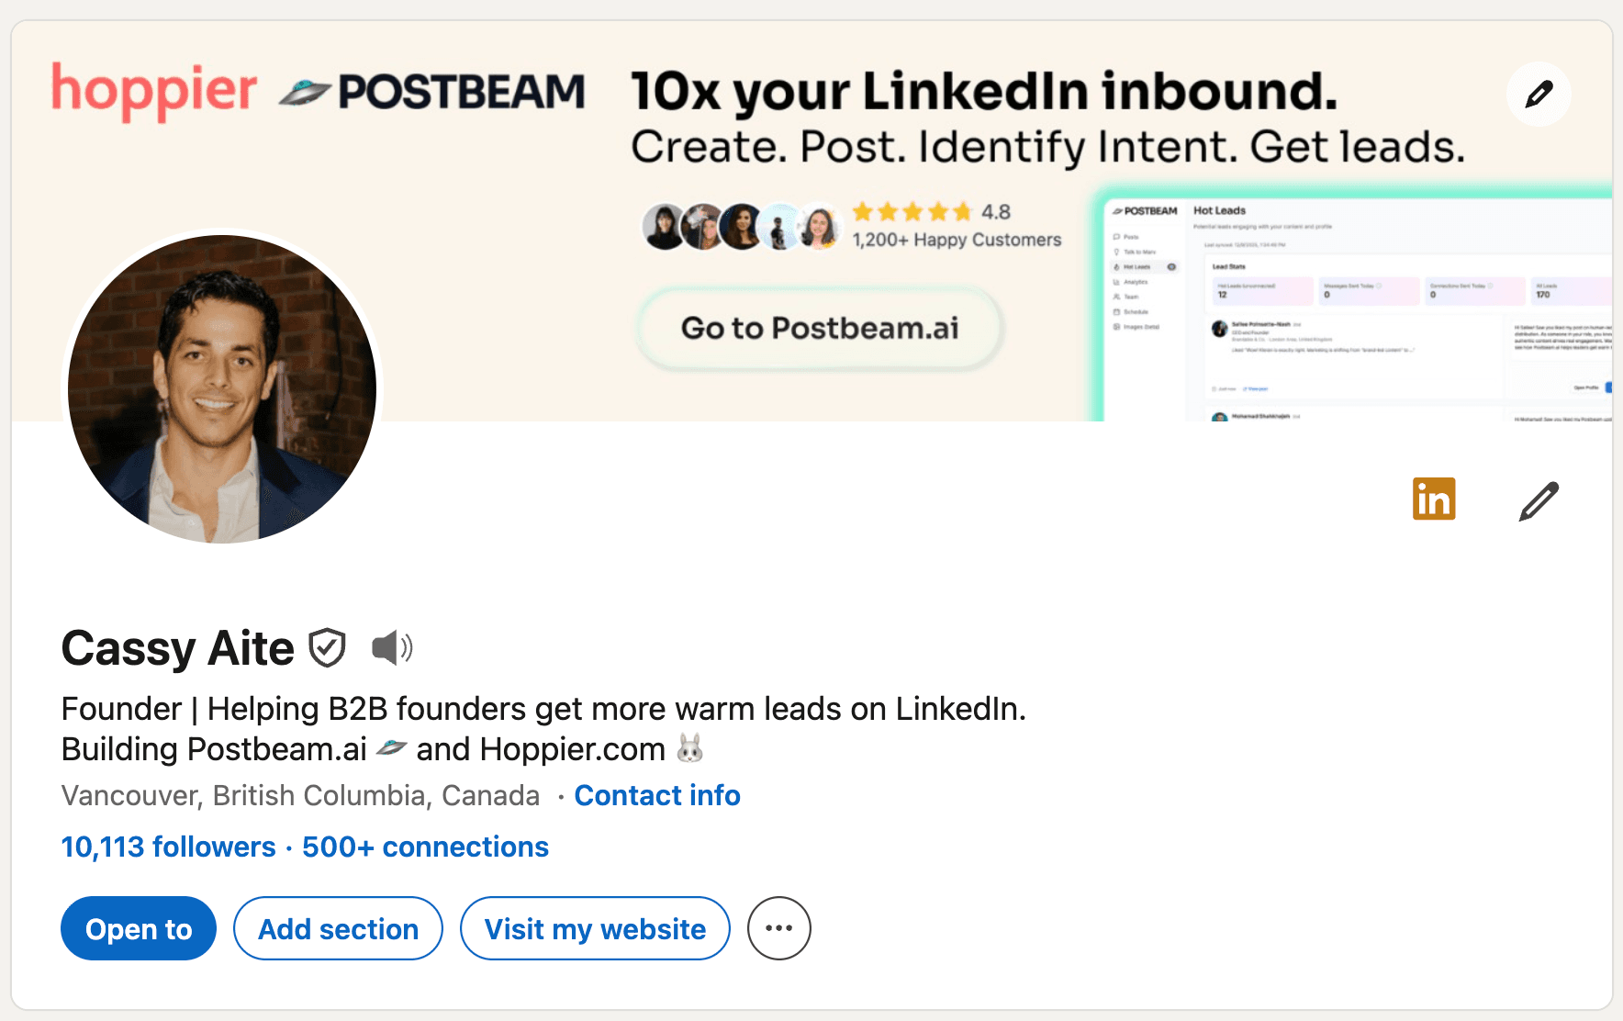Open the more actions ellipsis menu
Screen dimensions: 1623x1021
[779, 928]
